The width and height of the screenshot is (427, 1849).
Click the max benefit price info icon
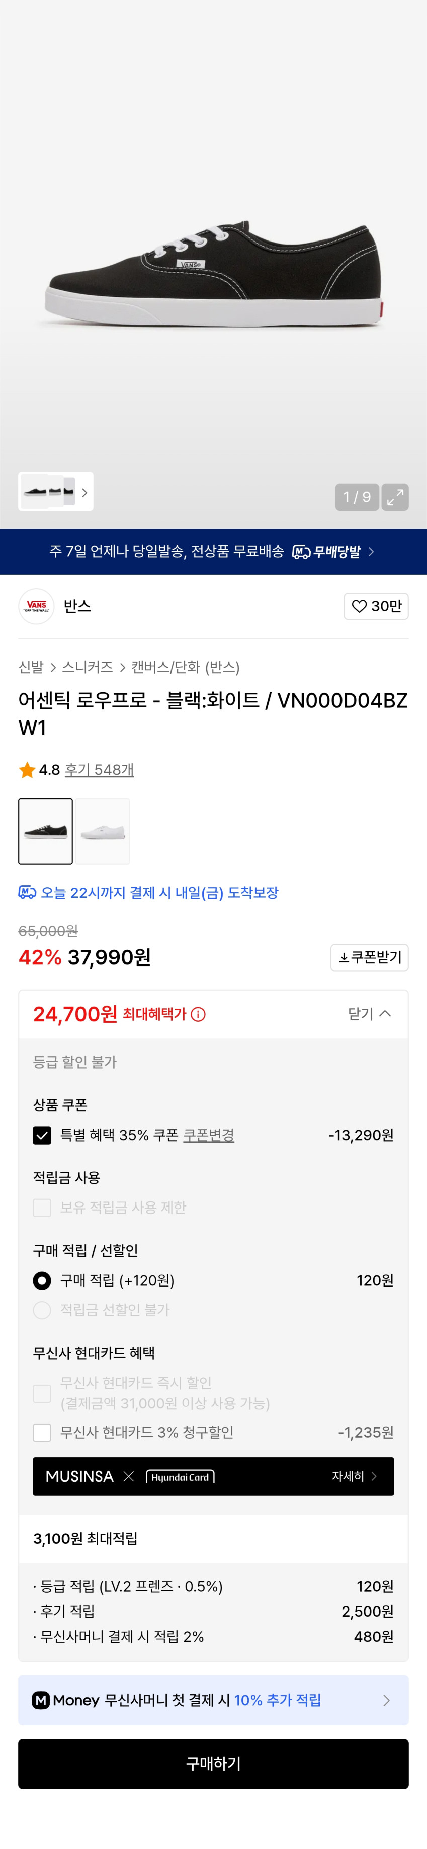[199, 1014]
